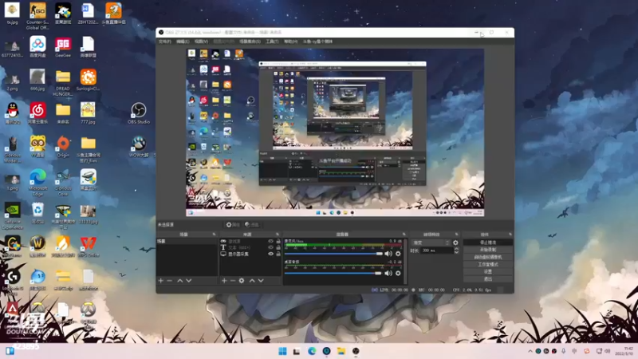Move scene up in Scenes panel
Image resolution: width=638 pixels, height=359 pixels.
click(180, 281)
